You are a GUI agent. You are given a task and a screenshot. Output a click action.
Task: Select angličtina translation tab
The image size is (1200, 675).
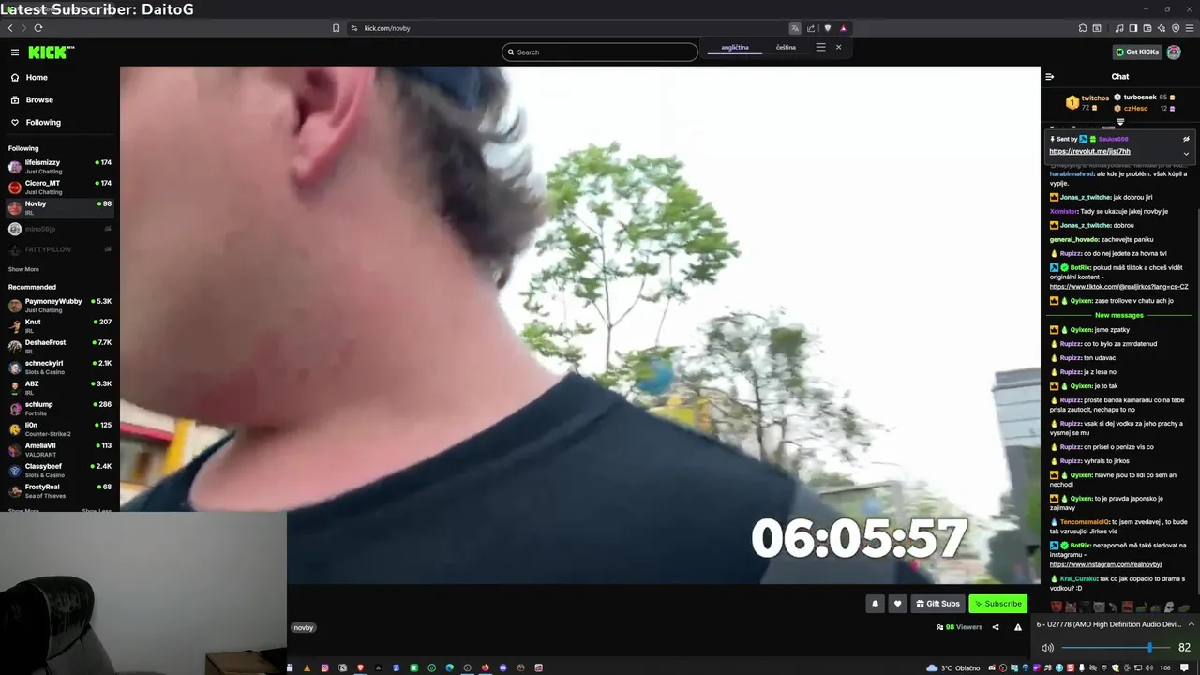(735, 47)
